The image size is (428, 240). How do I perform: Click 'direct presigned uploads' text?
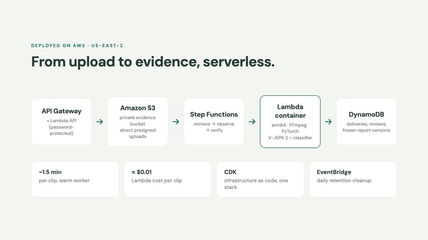[x=138, y=133]
